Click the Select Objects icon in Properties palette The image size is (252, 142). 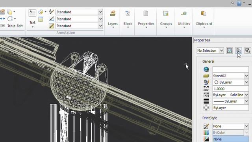pyautogui.click(x=239, y=50)
